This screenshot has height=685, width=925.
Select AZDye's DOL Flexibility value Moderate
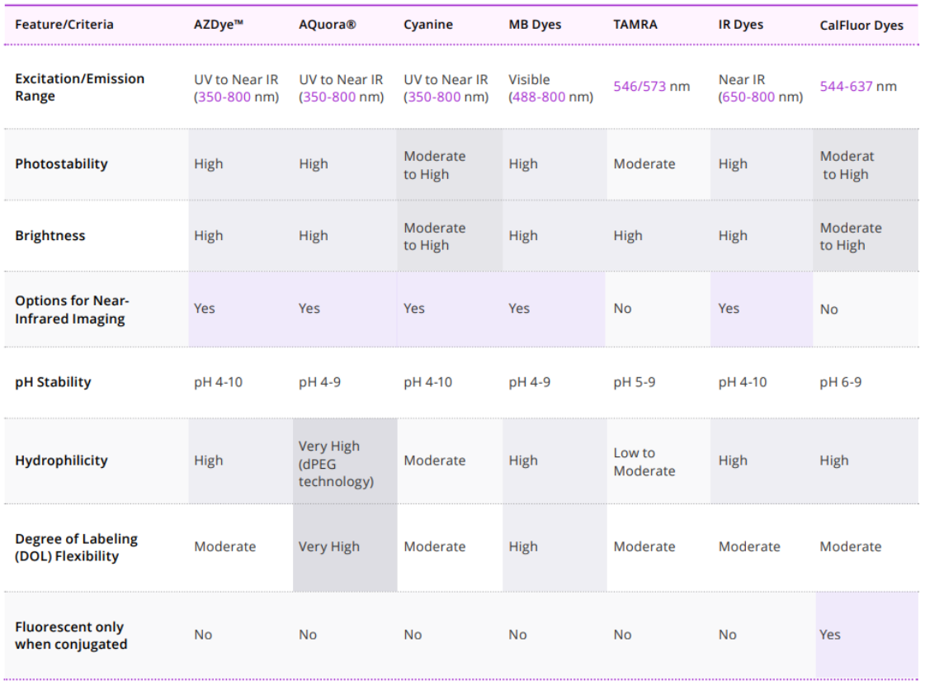point(225,546)
